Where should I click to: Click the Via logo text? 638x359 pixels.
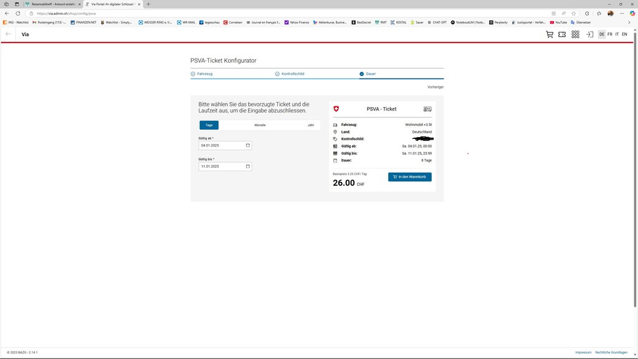(25, 35)
